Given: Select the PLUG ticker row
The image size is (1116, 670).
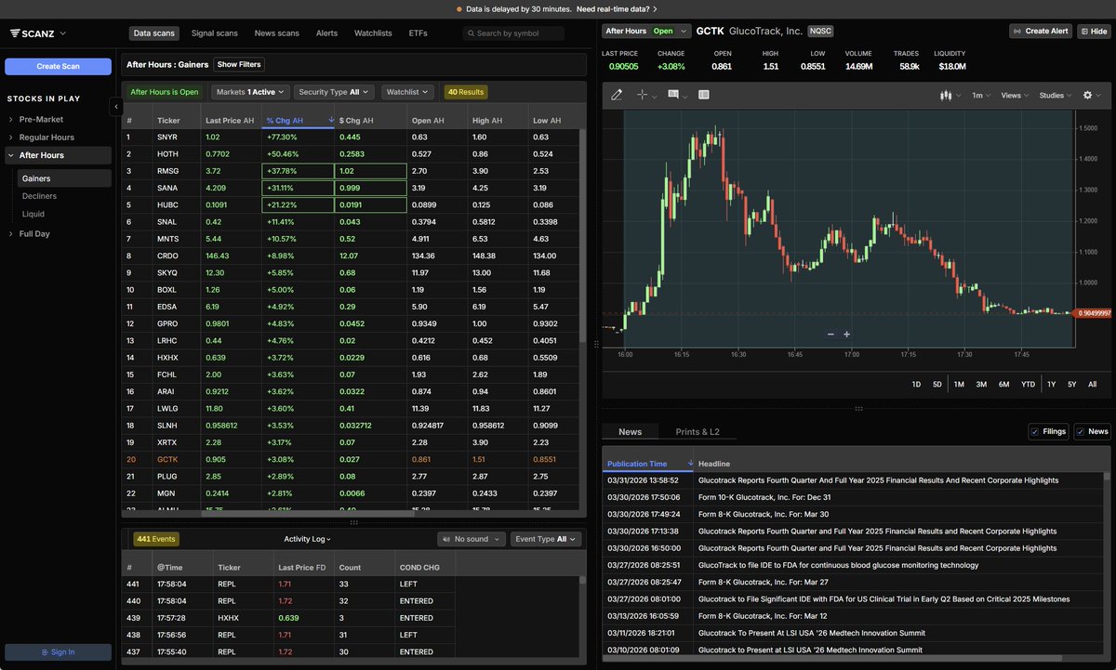Looking at the screenshot, I should tap(350, 476).
